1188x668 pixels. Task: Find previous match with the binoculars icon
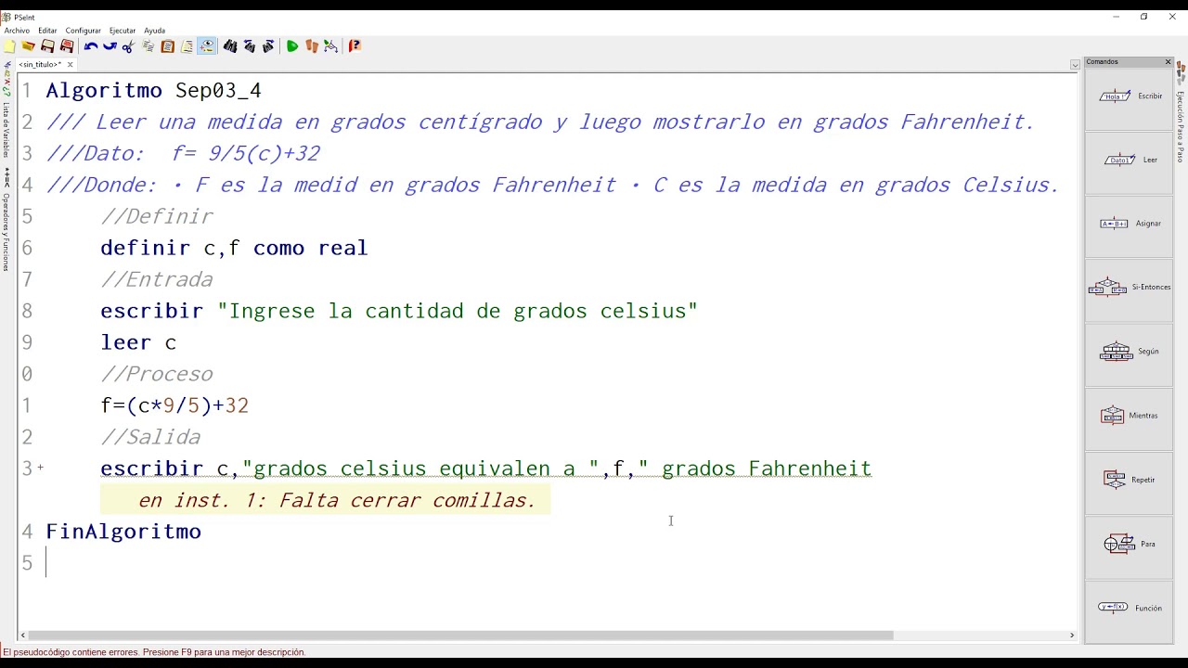coord(250,46)
